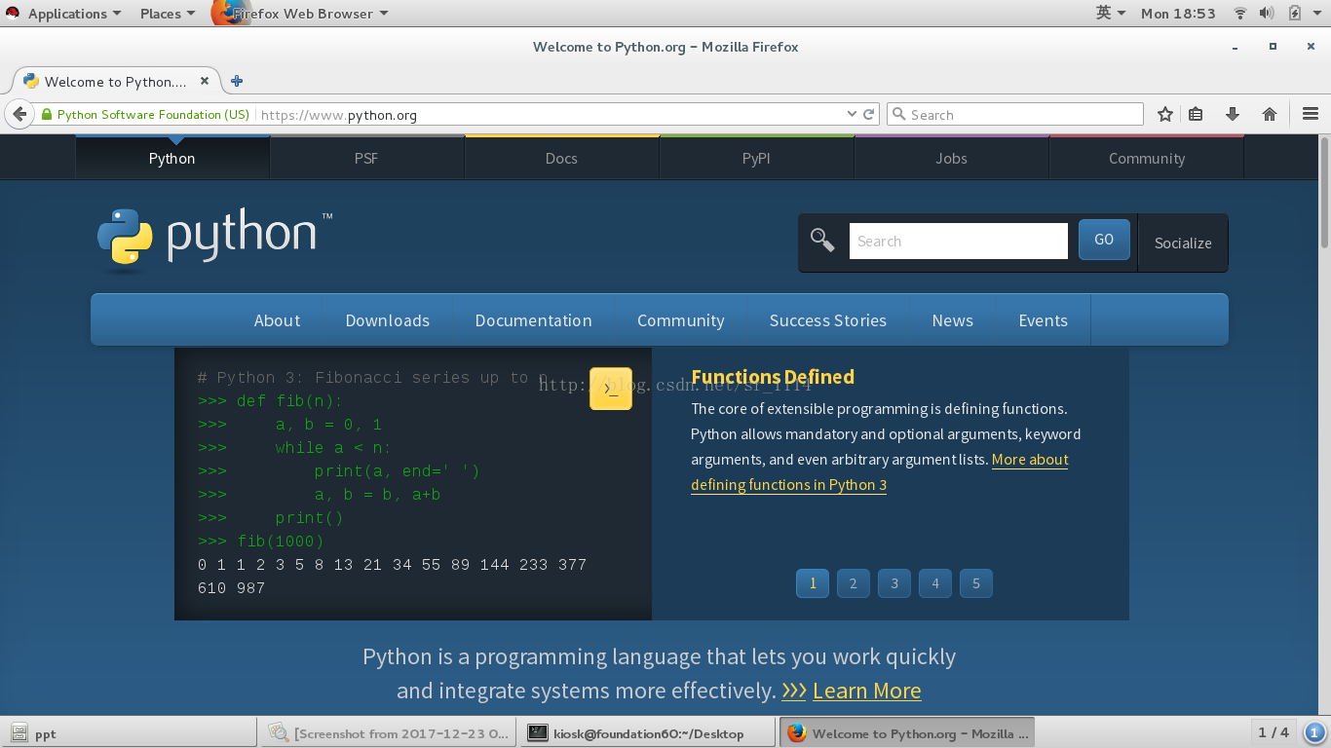Launch the interactive shell yellow button
The image size is (1331, 748).
click(611, 389)
